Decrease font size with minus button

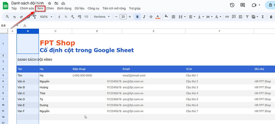pyautogui.click(x=116, y=17)
